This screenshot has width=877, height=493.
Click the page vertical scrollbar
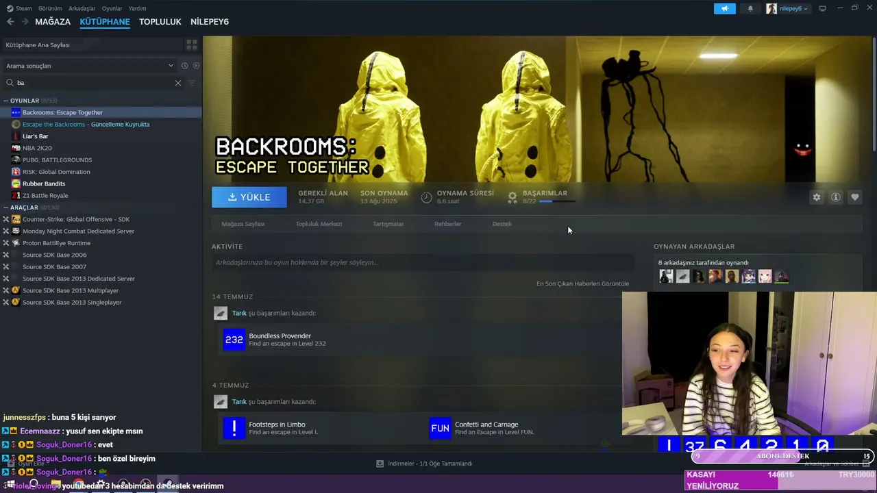pyautogui.click(x=874, y=94)
